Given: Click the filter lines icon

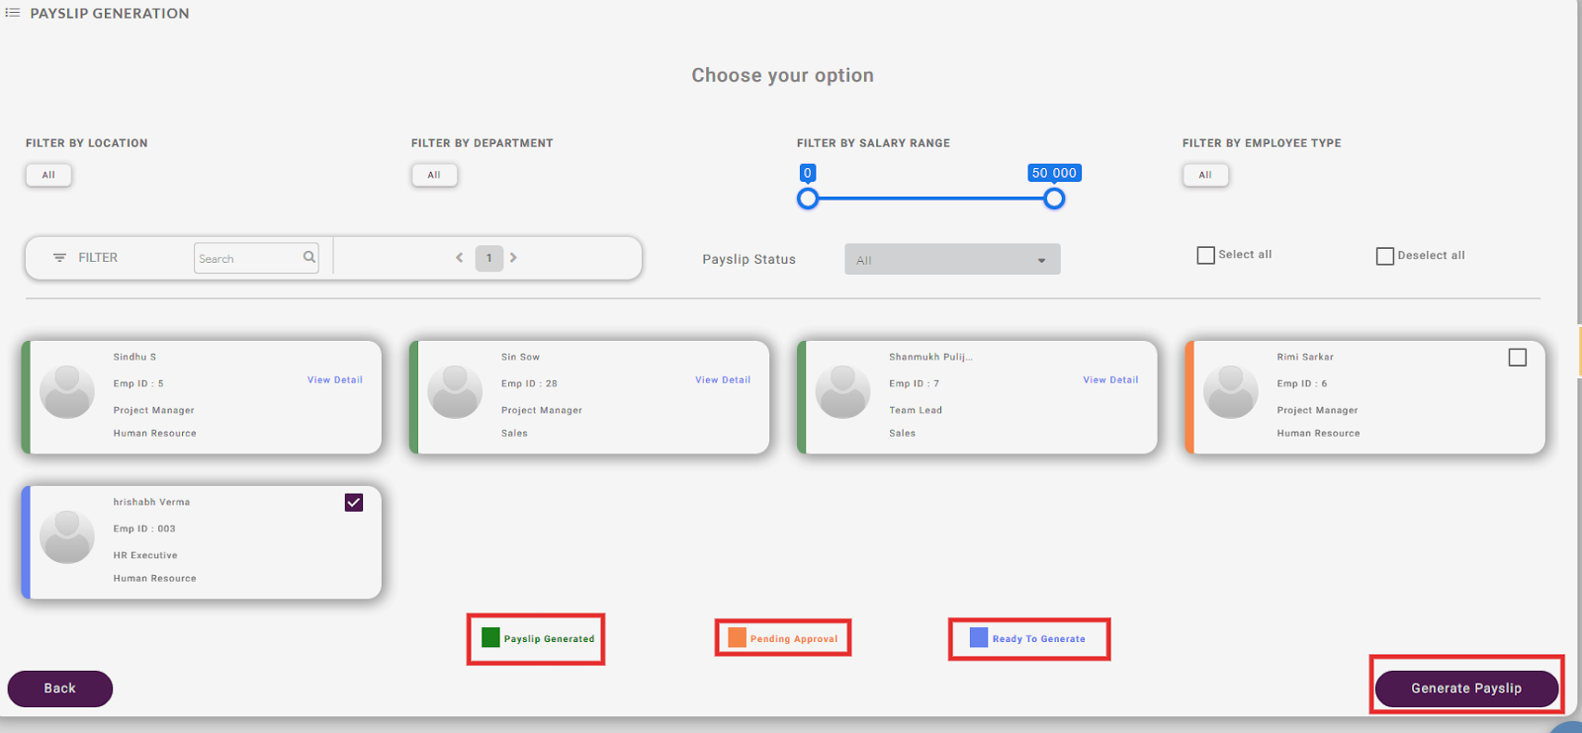Looking at the screenshot, I should tap(59, 258).
